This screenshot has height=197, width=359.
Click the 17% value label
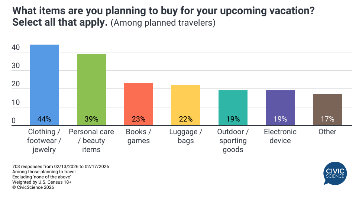pos(327,119)
